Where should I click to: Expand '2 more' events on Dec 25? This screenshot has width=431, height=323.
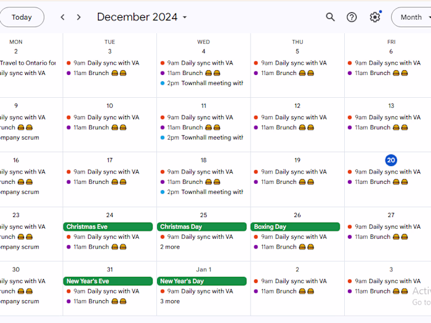pos(170,247)
